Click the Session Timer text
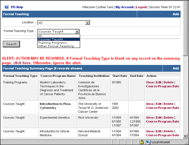189x145 pixels. tap(165, 7)
